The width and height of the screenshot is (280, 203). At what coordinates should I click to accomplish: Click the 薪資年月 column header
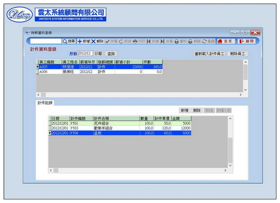(88, 62)
